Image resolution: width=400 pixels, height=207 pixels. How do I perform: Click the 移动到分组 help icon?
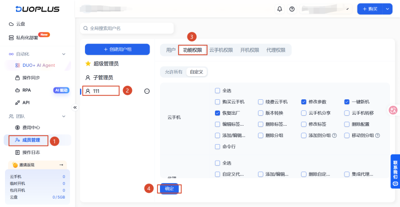point(377,136)
